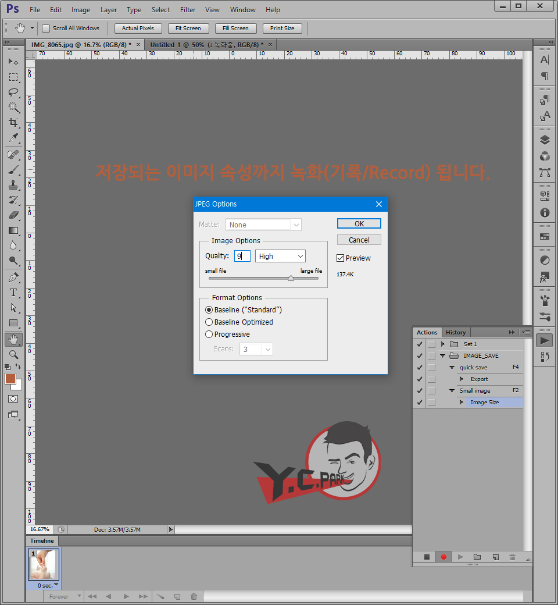Confirm JPEG Options with OK
Screen dimensions: 558x605
coord(359,224)
